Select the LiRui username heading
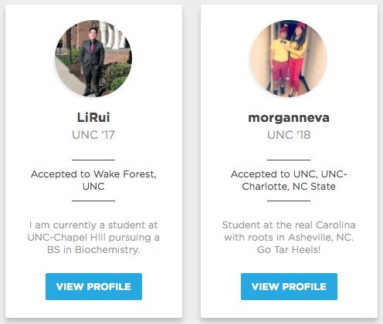The height and width of the screenshot is (324, 383). point(93,117)
